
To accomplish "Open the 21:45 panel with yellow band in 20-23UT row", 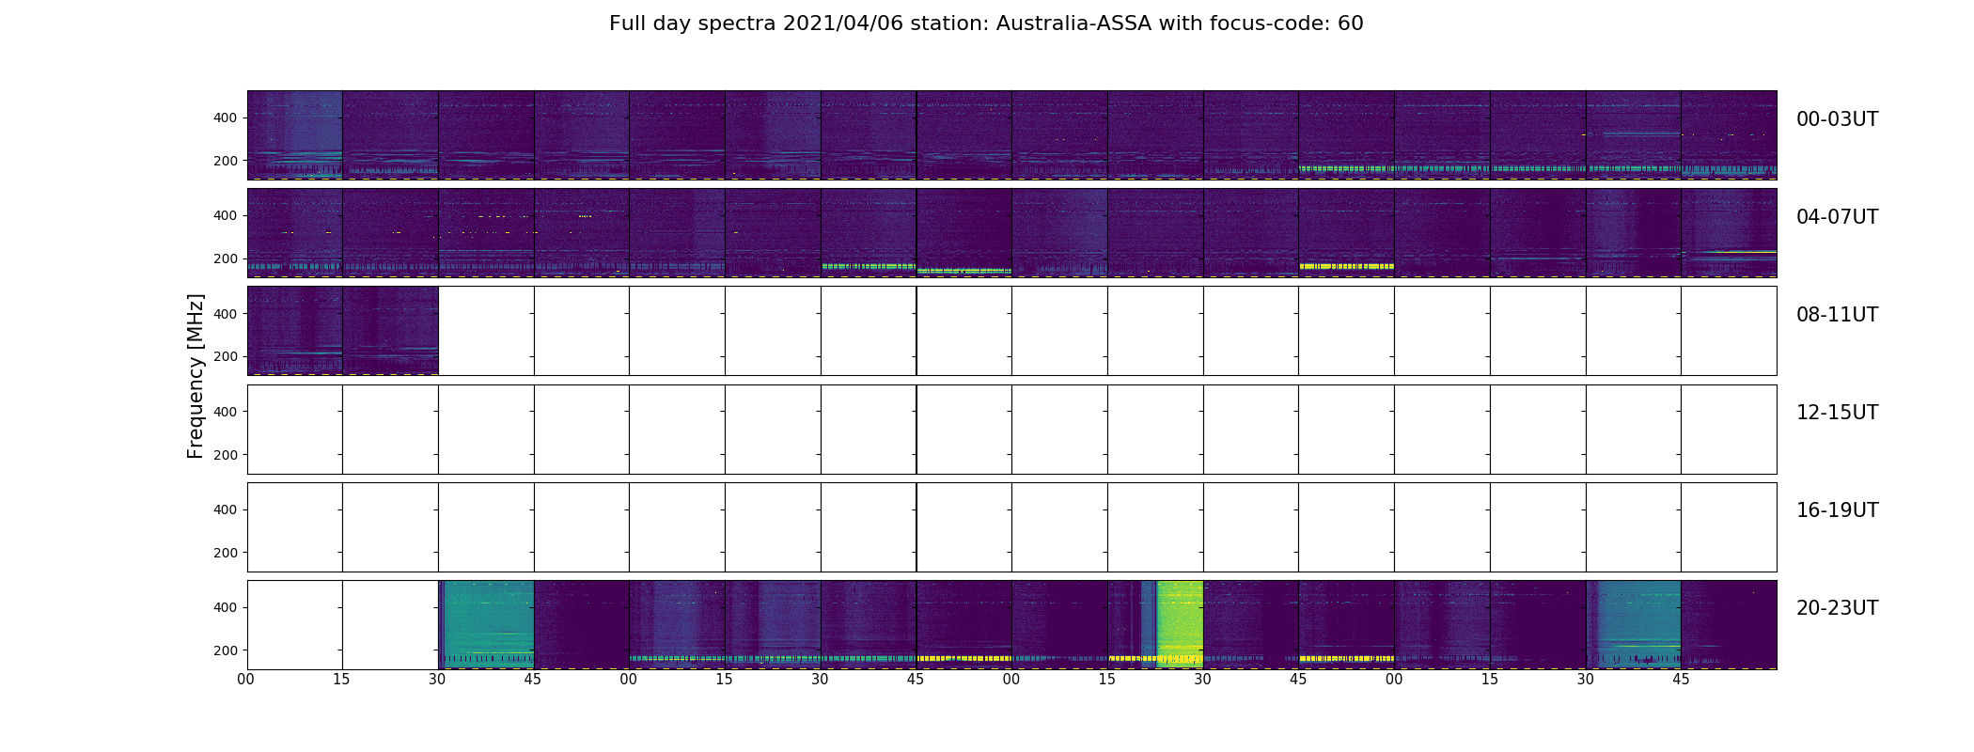I will (964, 625).
